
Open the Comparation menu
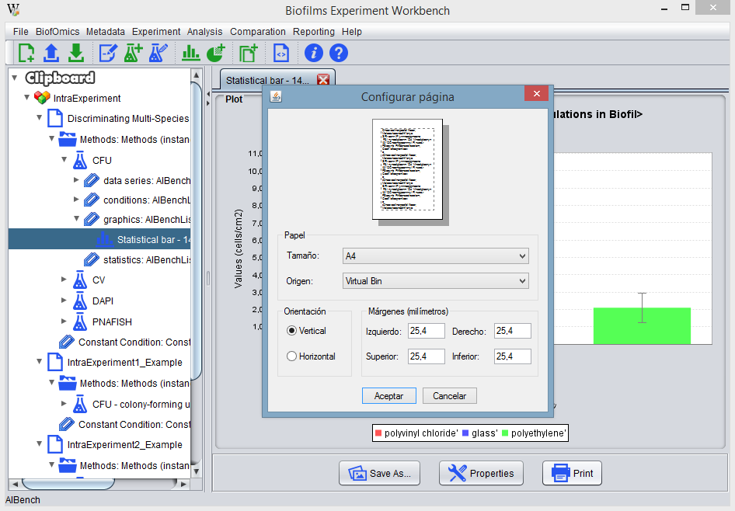258,31
